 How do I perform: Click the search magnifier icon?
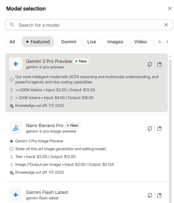coord(12,25)
